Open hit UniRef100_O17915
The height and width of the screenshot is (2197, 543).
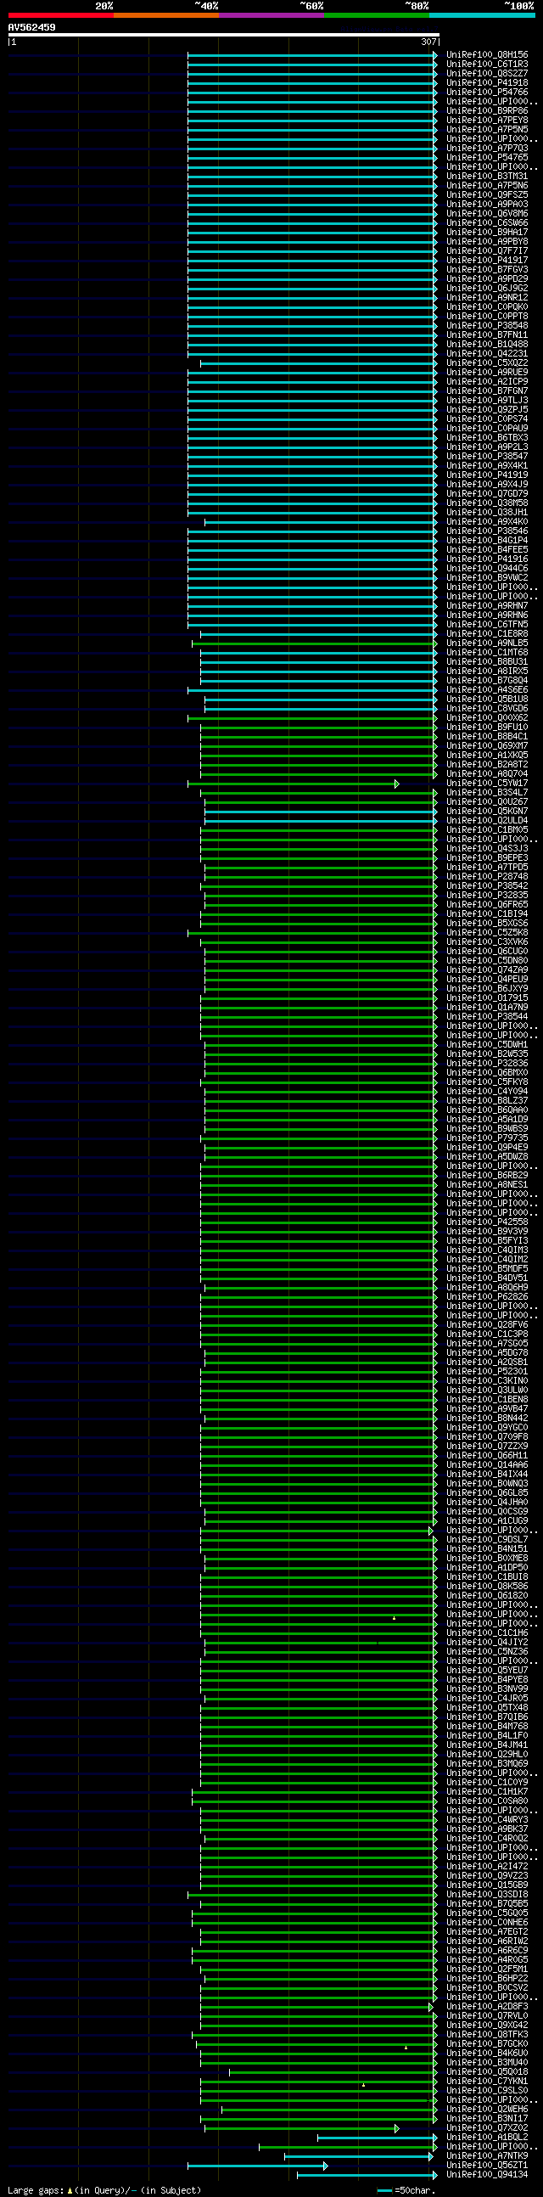(487, 998)
